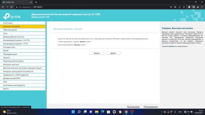Click the browser forward arrow
The image size is (205, 115).
7,7
